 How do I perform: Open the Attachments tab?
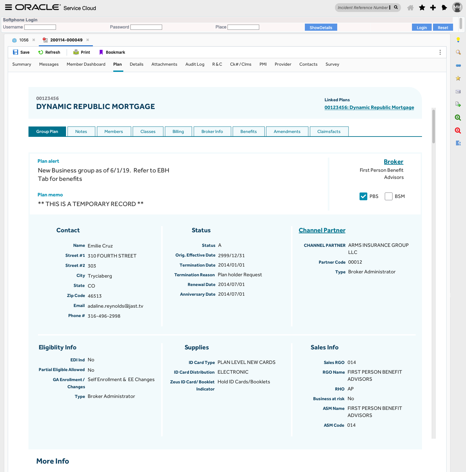(x=164, y=64)
